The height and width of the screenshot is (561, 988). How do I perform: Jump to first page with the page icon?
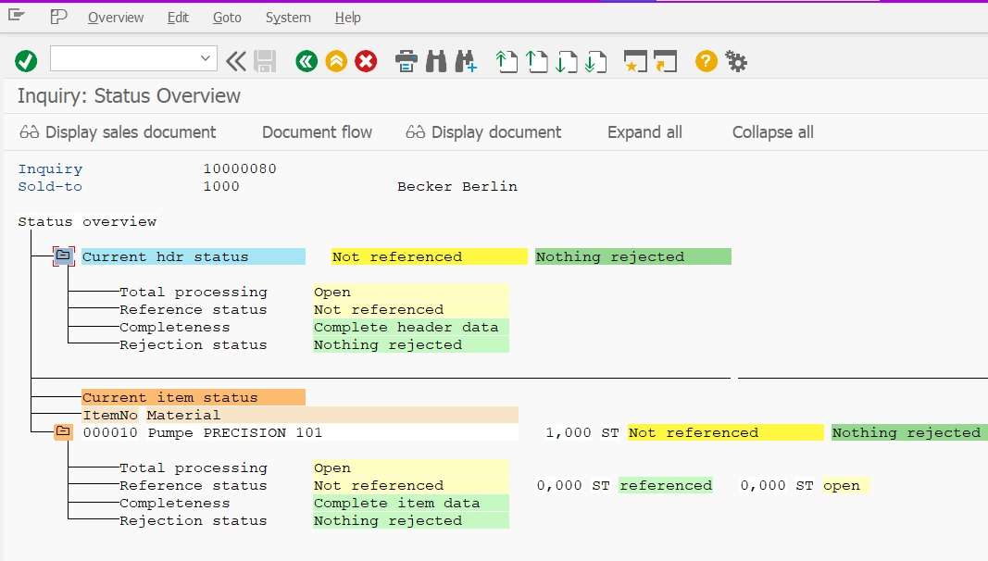(506, 61)
